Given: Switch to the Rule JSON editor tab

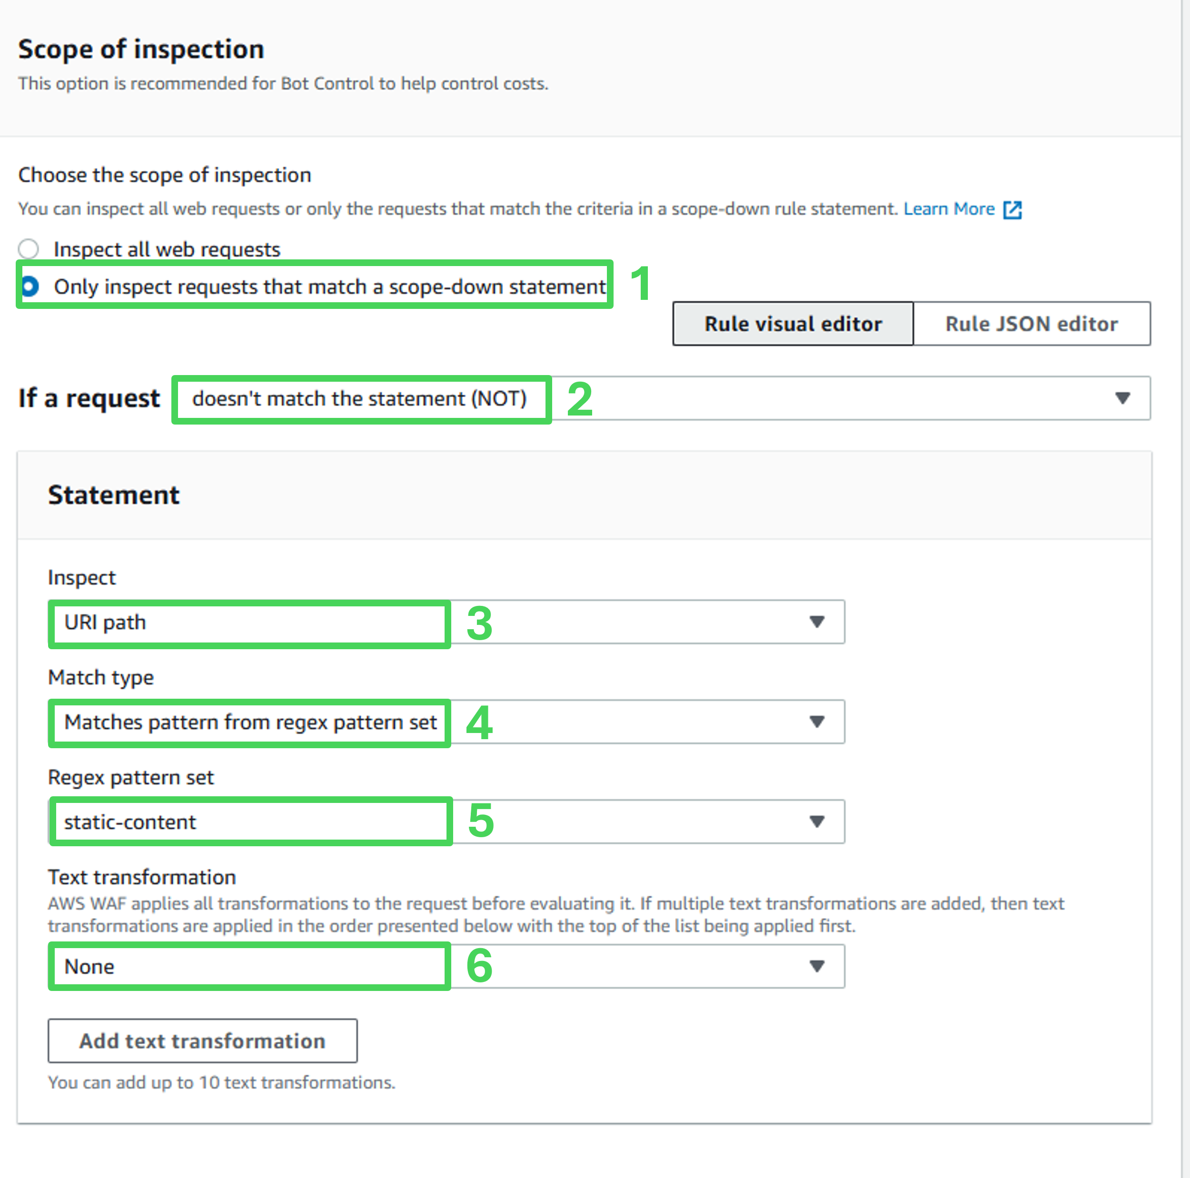Looking at the screenshot, I should pos(1031,324).
